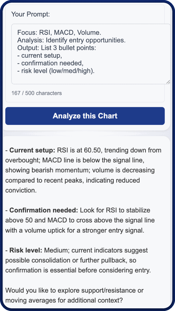Screen dimensions: 175x311
Task: Click the '- confirmation needed,' prompt line
Action: pos(50,64)
